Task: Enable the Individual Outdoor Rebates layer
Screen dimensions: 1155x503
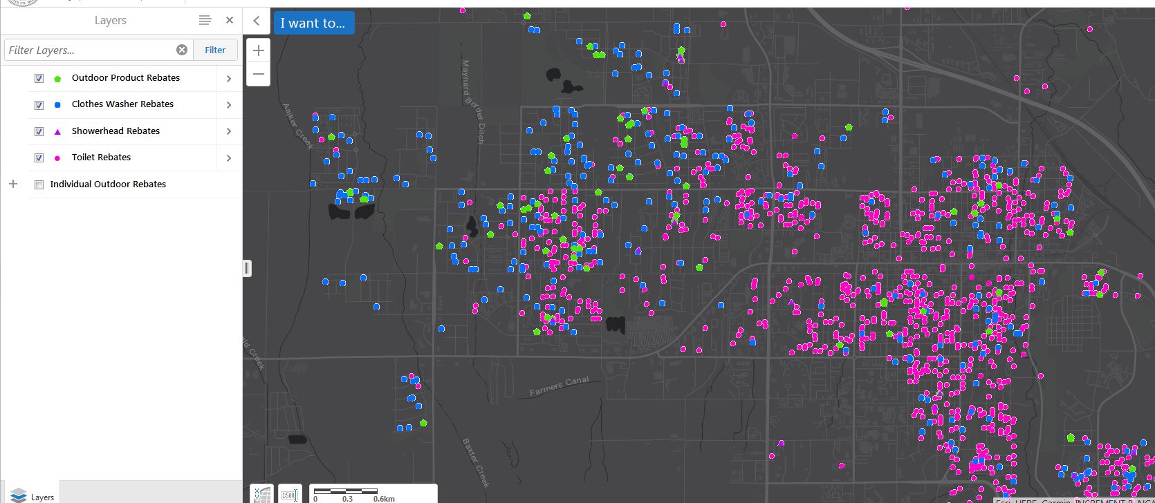Action: coord(39,184)
